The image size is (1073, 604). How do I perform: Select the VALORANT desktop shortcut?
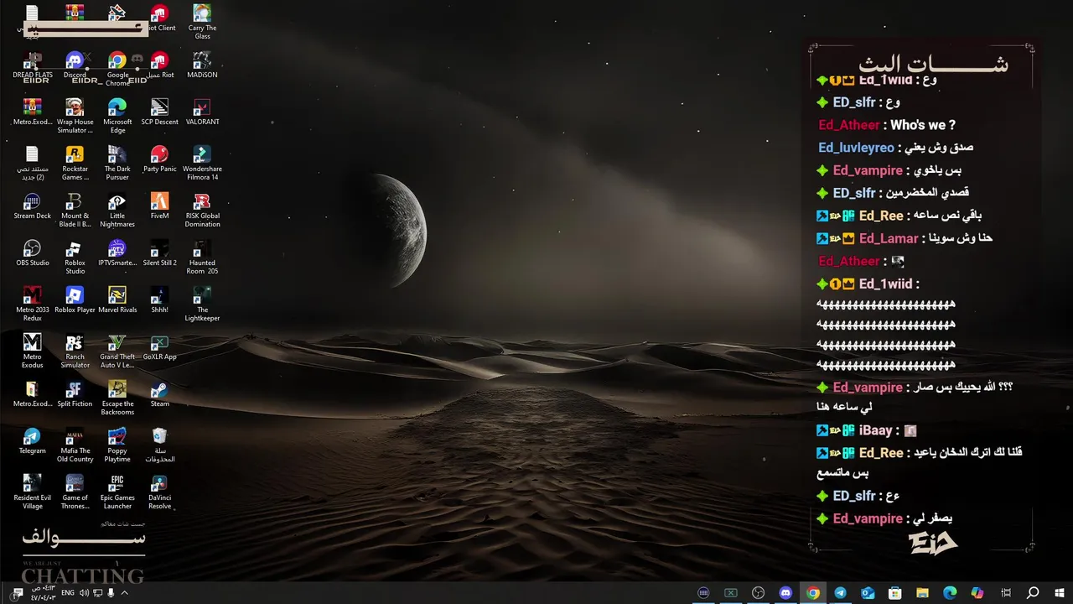tap(202, 113)
